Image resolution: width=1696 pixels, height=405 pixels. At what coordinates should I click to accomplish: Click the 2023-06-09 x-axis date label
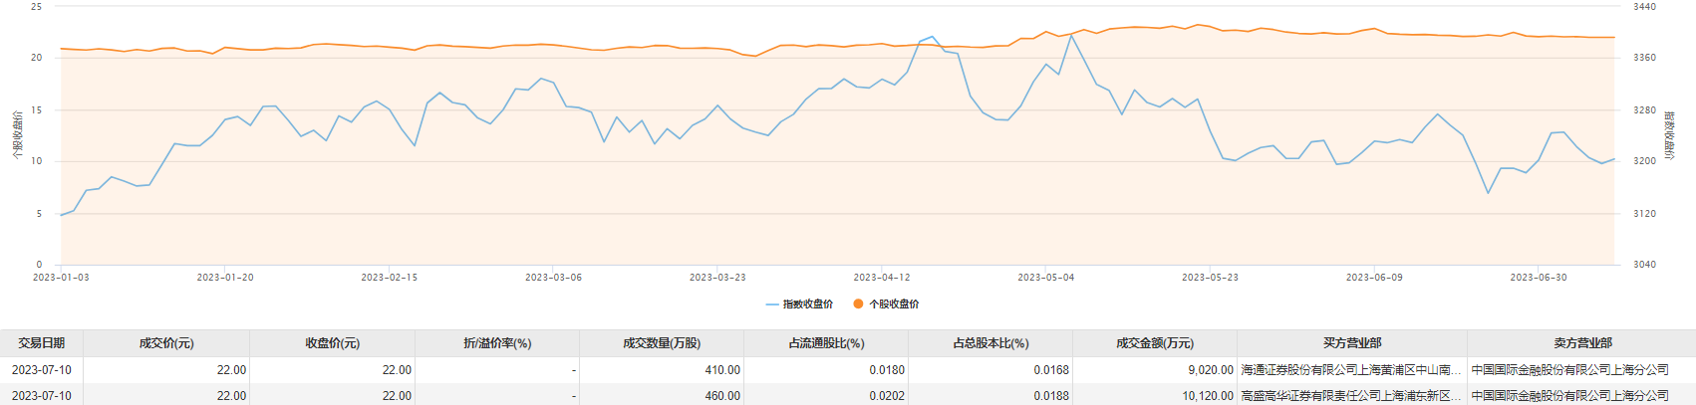click(x=1374, y=278)
